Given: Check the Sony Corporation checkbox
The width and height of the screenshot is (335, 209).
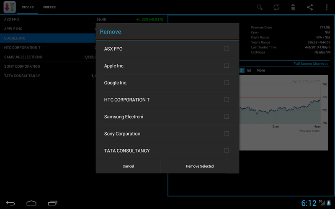Looking at the screenshot, I should (227, 133).
